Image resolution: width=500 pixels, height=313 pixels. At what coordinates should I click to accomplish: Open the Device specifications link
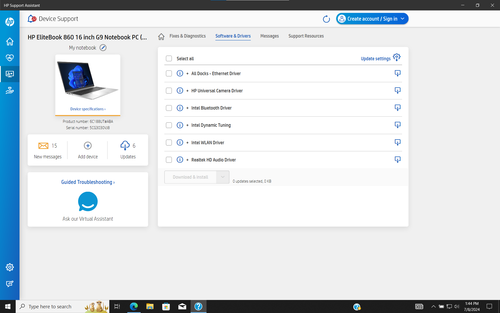(88, 109)
